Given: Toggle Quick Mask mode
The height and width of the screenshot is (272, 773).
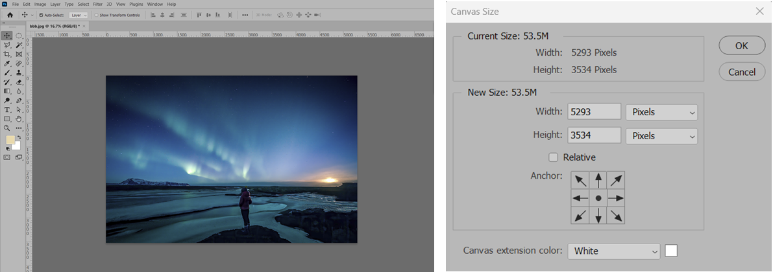Looking at the screenshot, I should [x=7, y=157].
